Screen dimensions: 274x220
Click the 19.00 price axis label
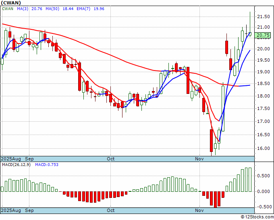(x=264, y=72)
